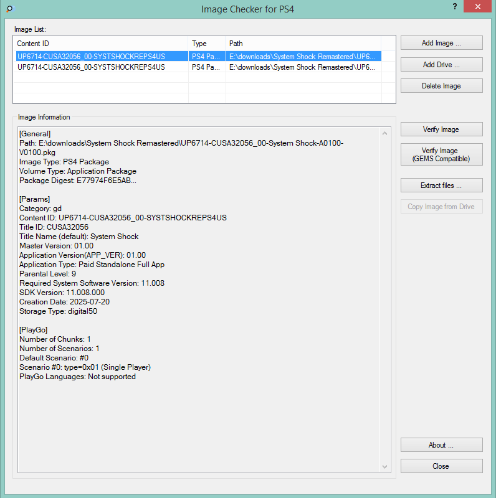Run Verify Image (GEMS Compatible)
This screenshot has height=498, width=496.
(x=441, y=154)
